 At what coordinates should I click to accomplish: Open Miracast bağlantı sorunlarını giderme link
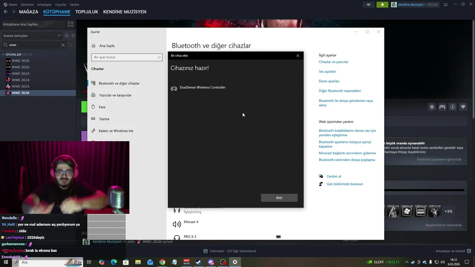click(347, 153)
